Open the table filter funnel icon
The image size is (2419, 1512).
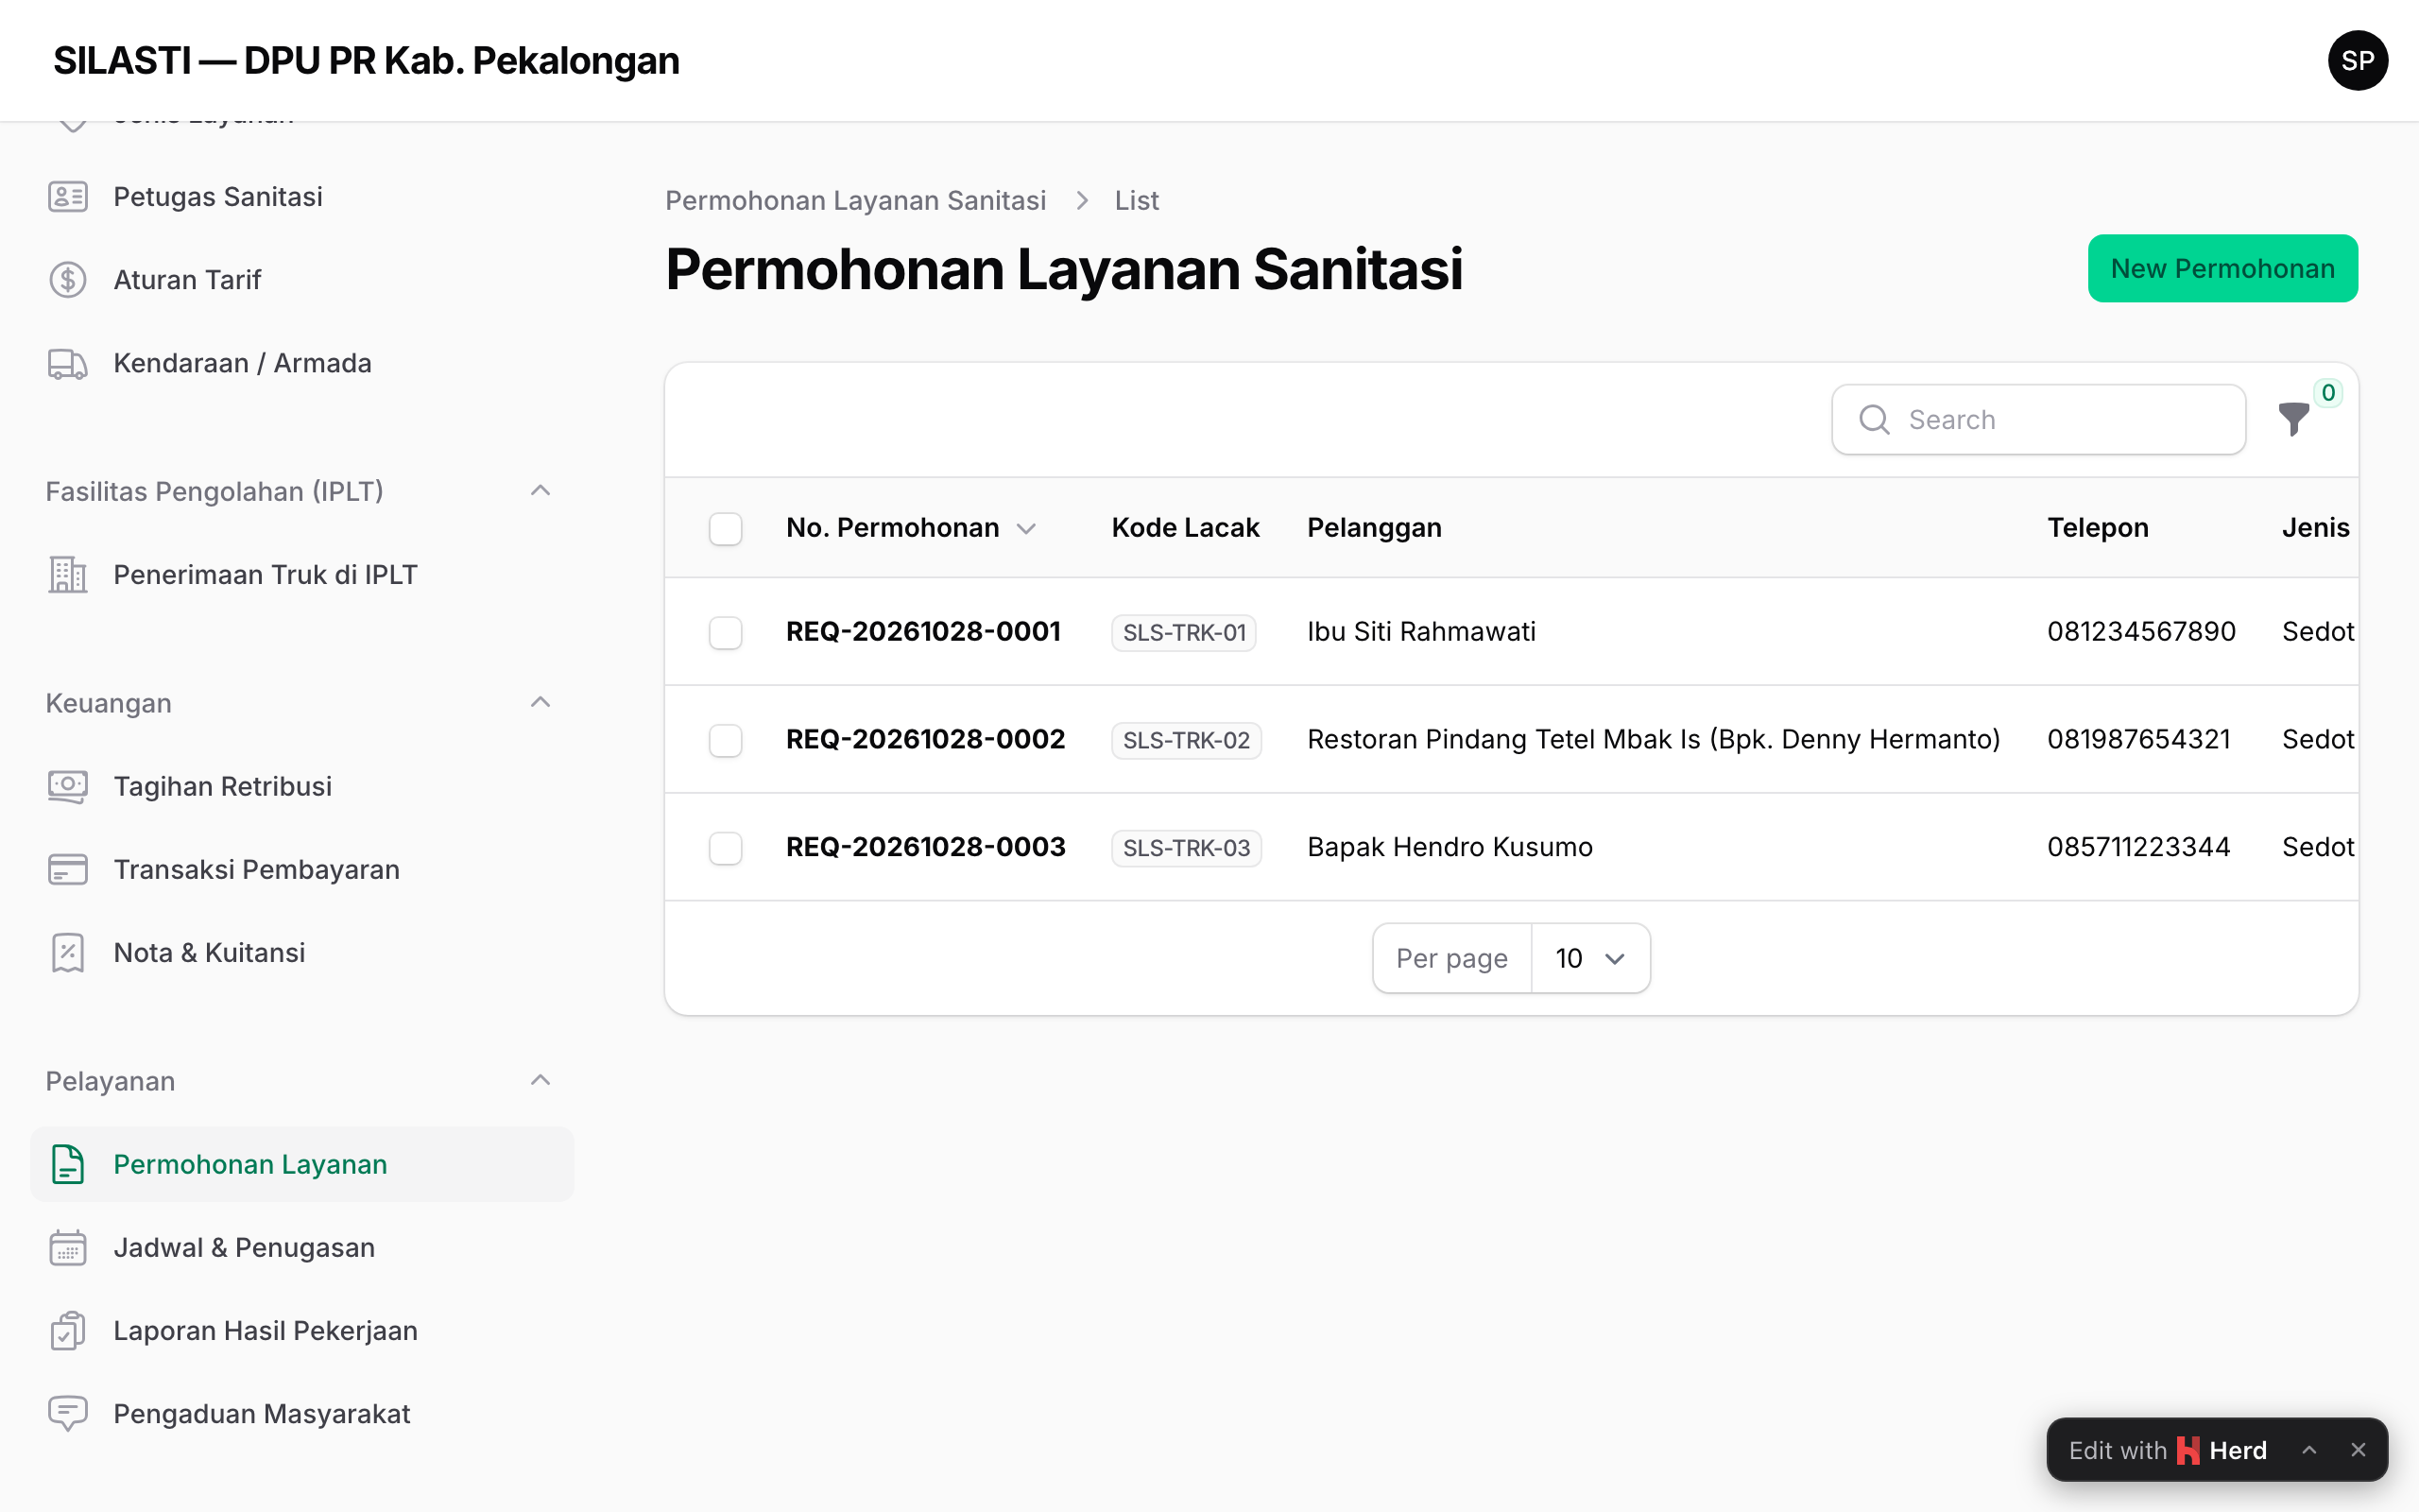coord(2294,419)
